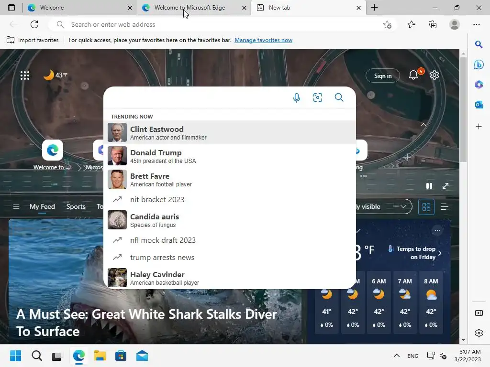
Task: Open Microsoft 365 sidebar icon
Action: pyautogui.click(x=479, y=84)
